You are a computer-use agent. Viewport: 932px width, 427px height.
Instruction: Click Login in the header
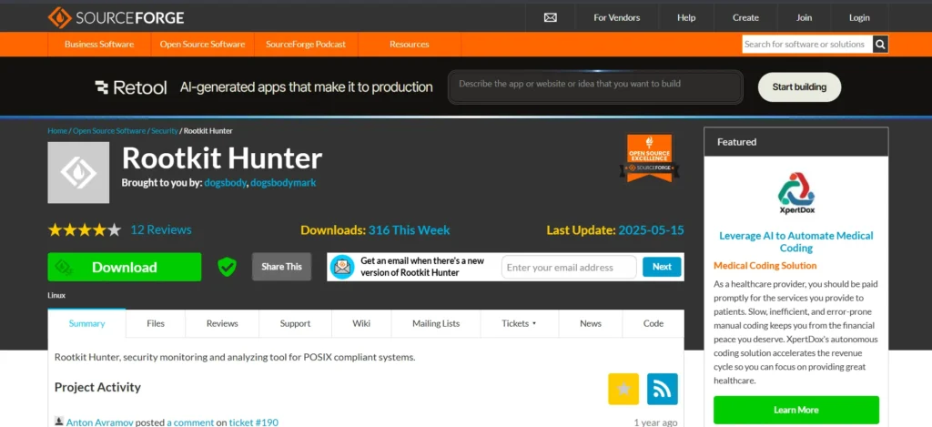(859, 18)
